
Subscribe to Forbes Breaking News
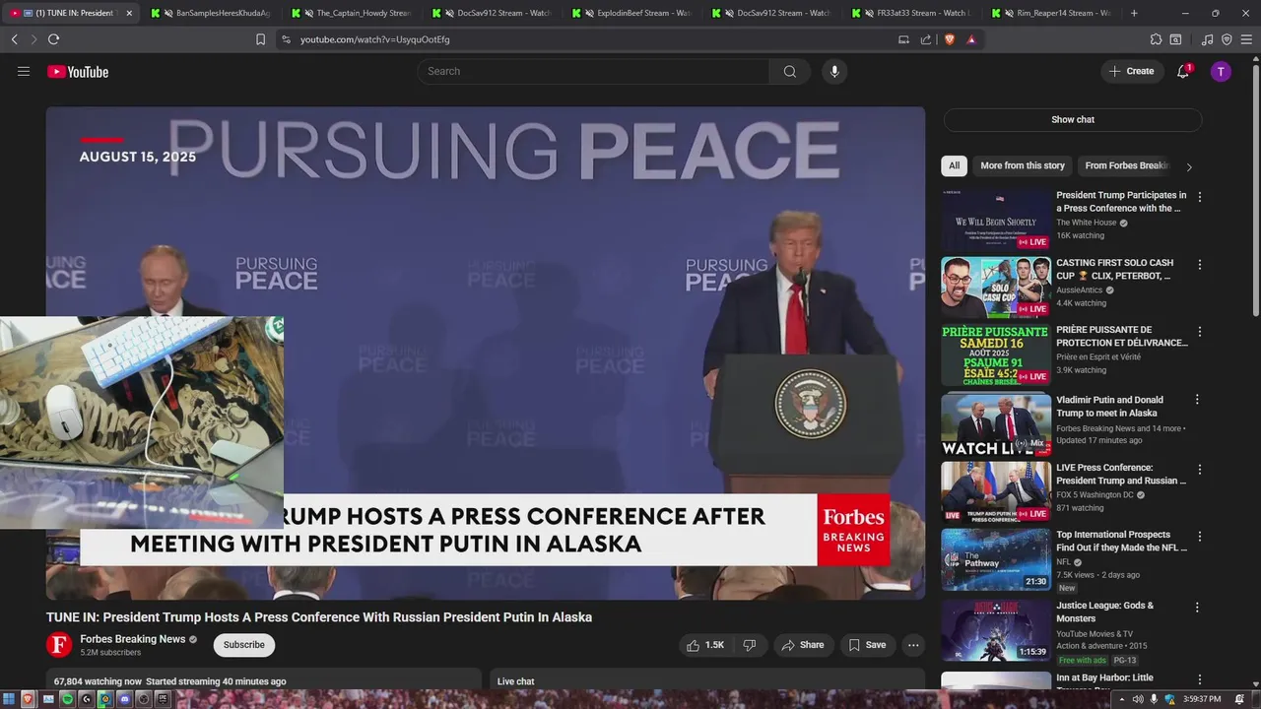click(243, 645)
